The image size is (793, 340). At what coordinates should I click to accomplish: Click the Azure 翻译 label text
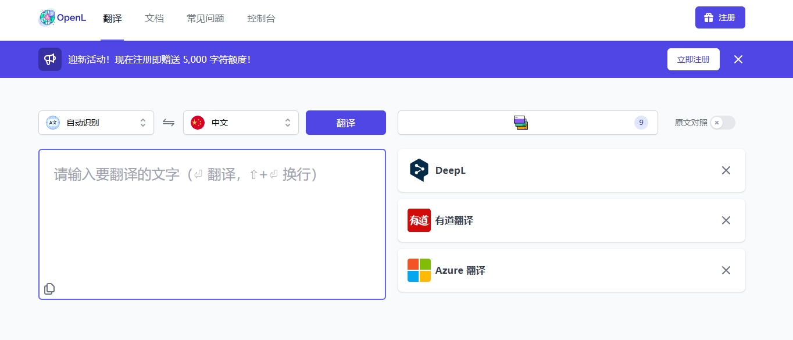(x=460, y=270)
